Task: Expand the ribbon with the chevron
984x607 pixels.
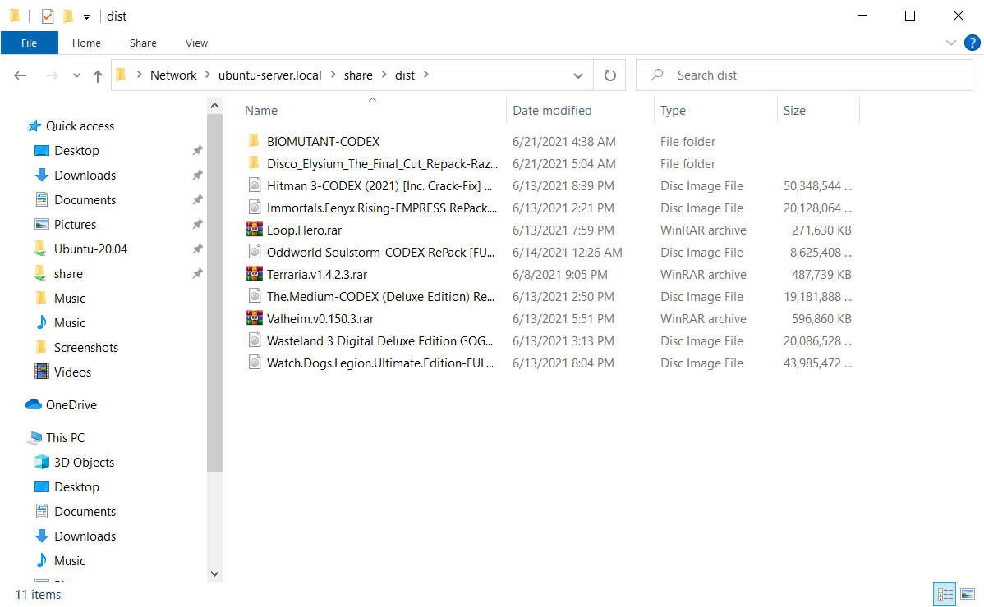Action: [x=951, y=43]
